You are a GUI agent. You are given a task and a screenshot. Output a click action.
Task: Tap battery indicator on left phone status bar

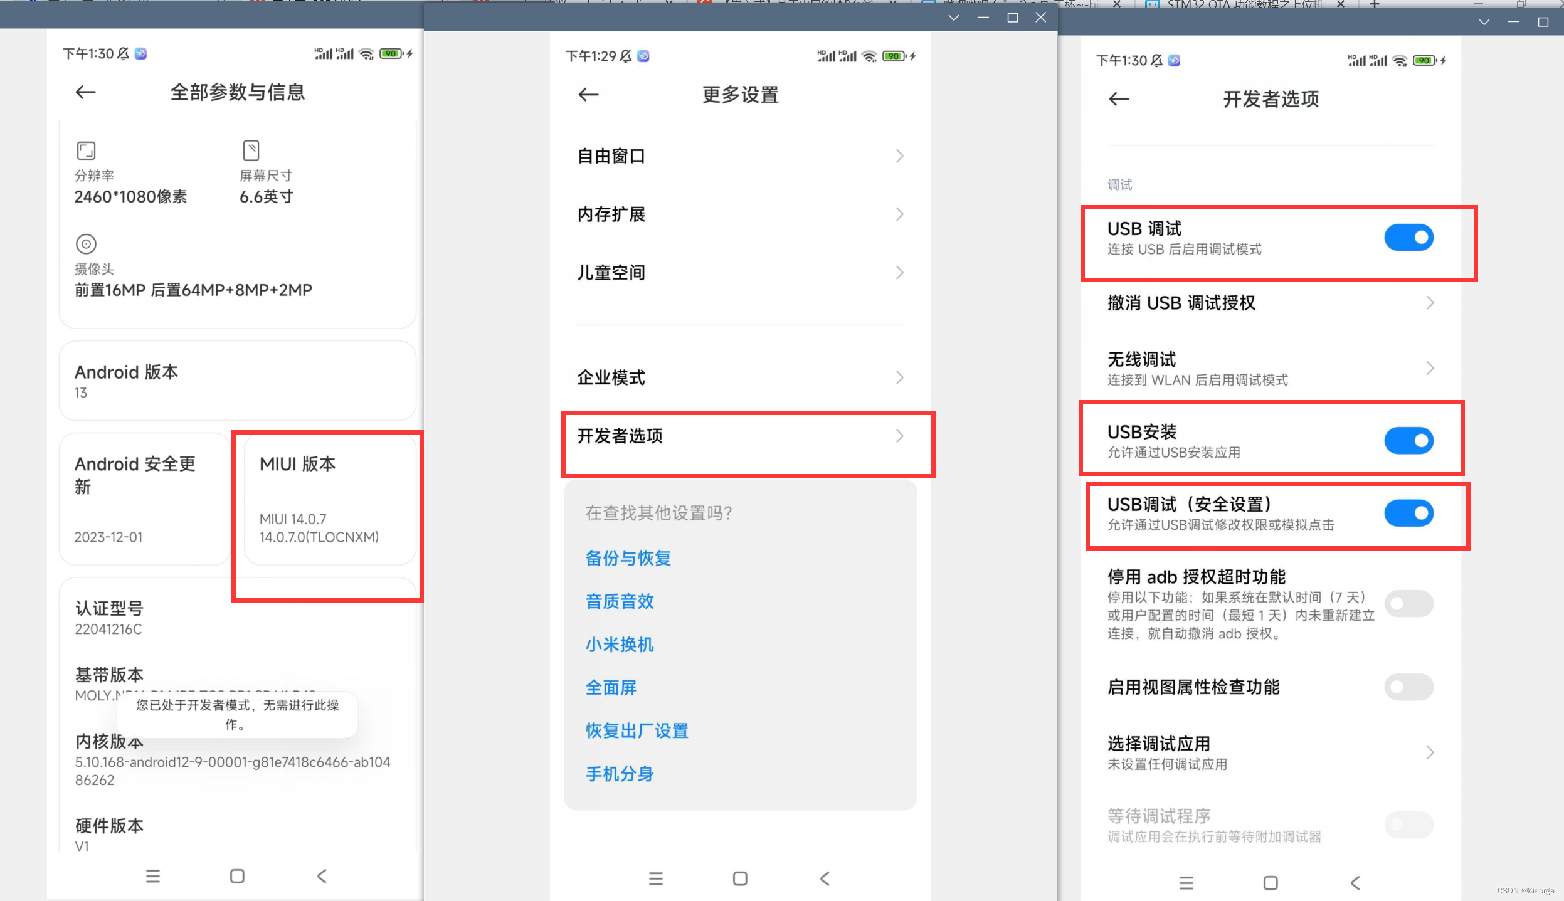pyautogui.click(x=392, y=54)
